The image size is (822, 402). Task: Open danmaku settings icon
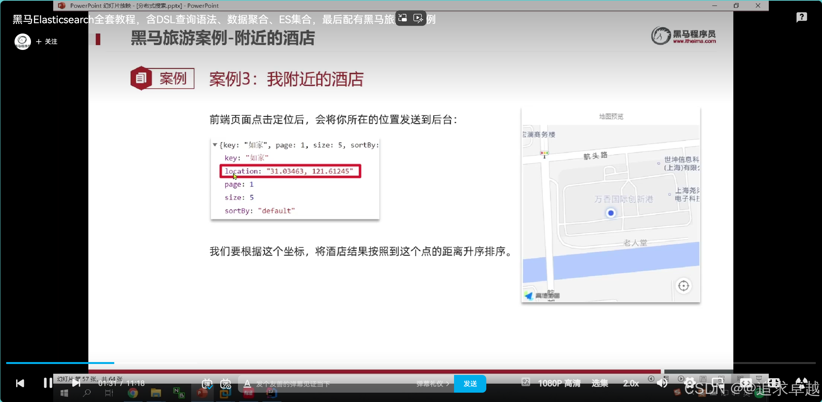coord(226,384)
